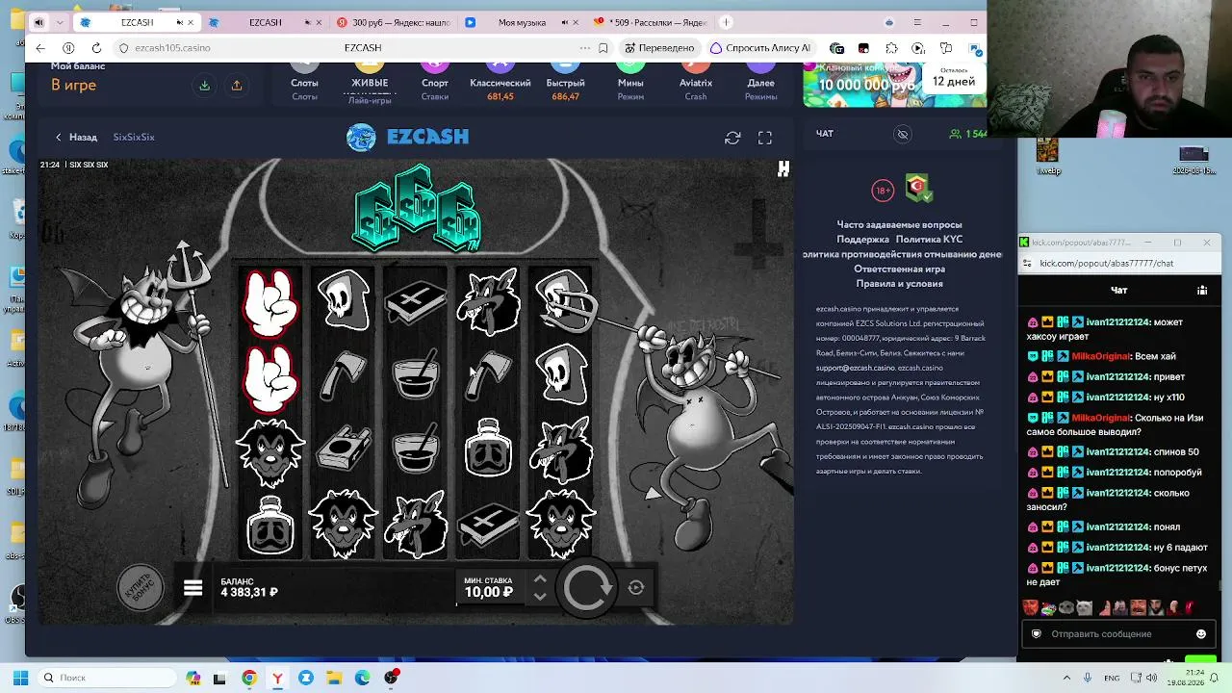The height and width of the screenshot is (693, 1232).
Task: Mute the Моя музыка tab audio
Action: pyautogui.click(x=564, y=22)
